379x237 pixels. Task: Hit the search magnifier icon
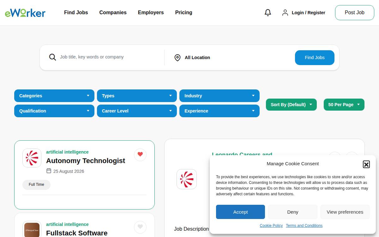pos(52,57)
